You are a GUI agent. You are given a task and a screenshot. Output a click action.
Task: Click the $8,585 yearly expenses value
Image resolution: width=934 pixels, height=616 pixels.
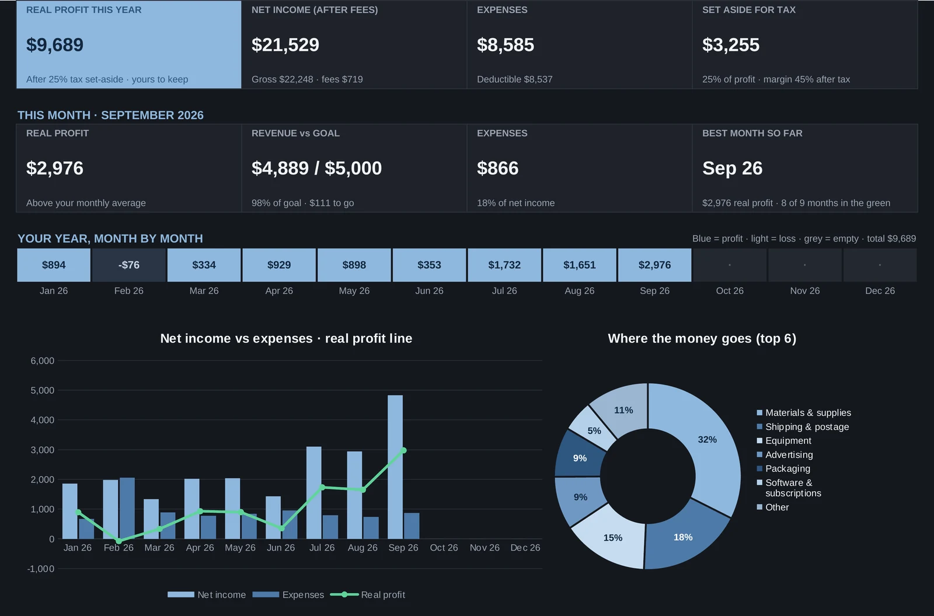tap(506, 45)
